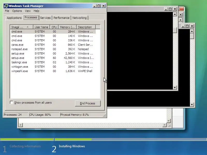Select the cmd.exe row with 140 K memory
The height and width of the screenshot is (155, 207).
coord(53,36)
